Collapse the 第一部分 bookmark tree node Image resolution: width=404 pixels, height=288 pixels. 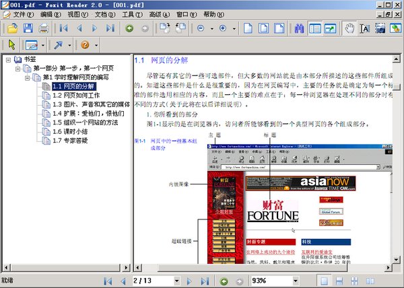pos(19,68)
